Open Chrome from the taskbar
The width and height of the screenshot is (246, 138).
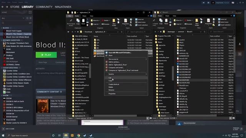78,135
